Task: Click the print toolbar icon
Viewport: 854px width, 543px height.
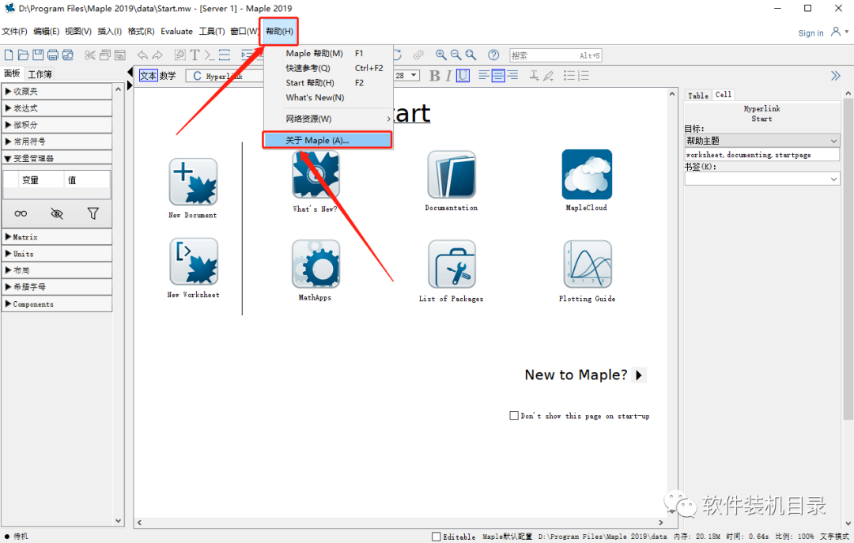Action: pyautogui.click(x=53, y=55)
